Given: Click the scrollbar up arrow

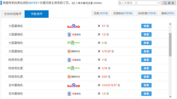Looking at the screenshot, I should 170,24.
